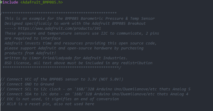Click the Adafruit_BMP085.h header name
The width and height of the screenshot is (213, 111).
pyautogui.click(x=42, y=2)
